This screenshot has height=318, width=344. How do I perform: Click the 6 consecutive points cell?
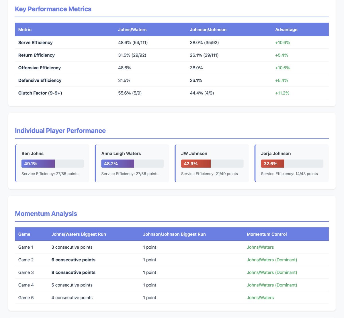click(x=73, y=260)
